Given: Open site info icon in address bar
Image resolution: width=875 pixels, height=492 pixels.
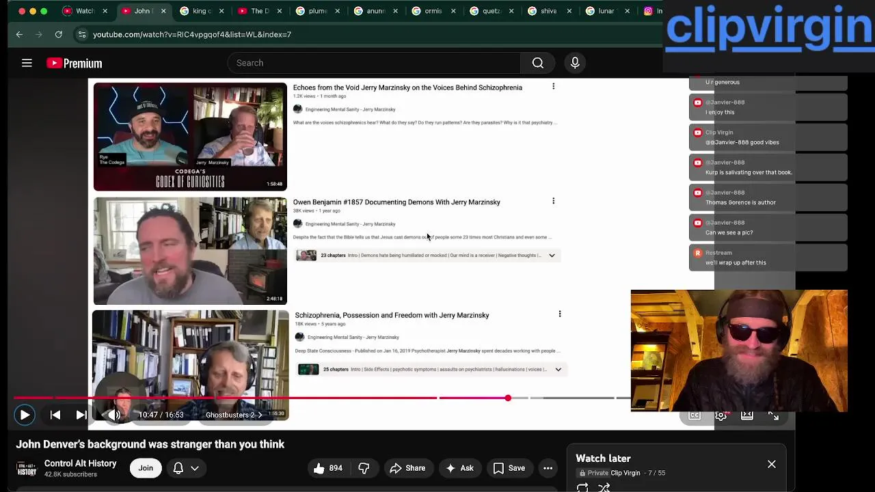Looking at the screenshot, I should pyautogui.click(x=81, y=34).
